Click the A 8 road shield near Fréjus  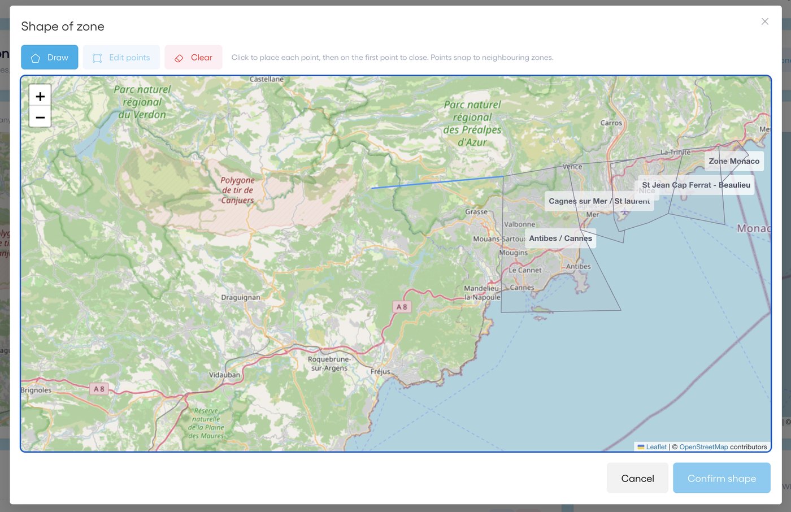[x=402, y=307]
